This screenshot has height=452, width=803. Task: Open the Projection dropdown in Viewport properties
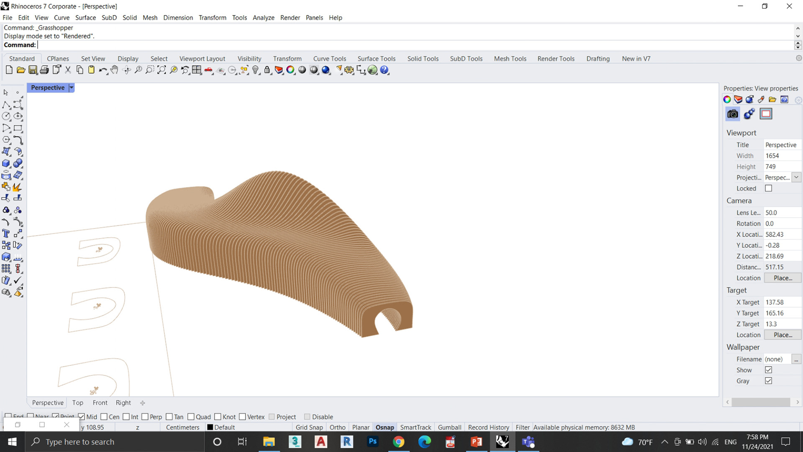796,177
